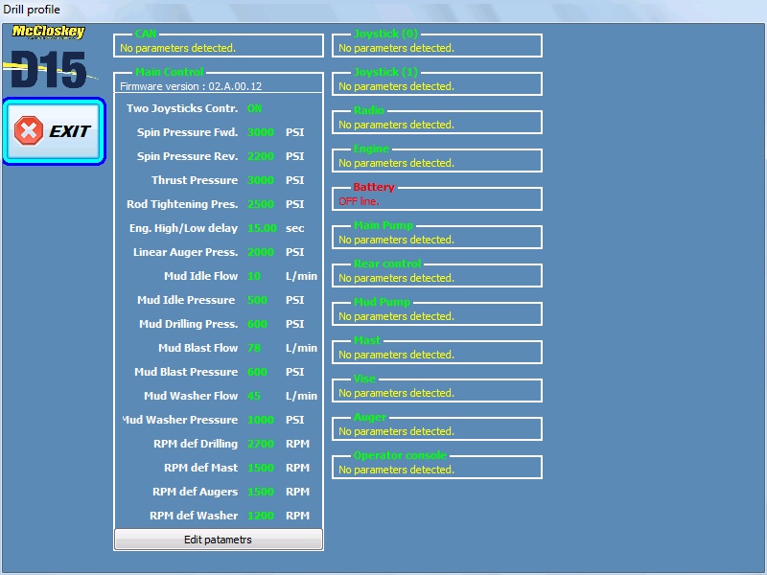
Task: Select the Spin Pressure Fwd. 3000 value
Action: [x=260, y=132]
